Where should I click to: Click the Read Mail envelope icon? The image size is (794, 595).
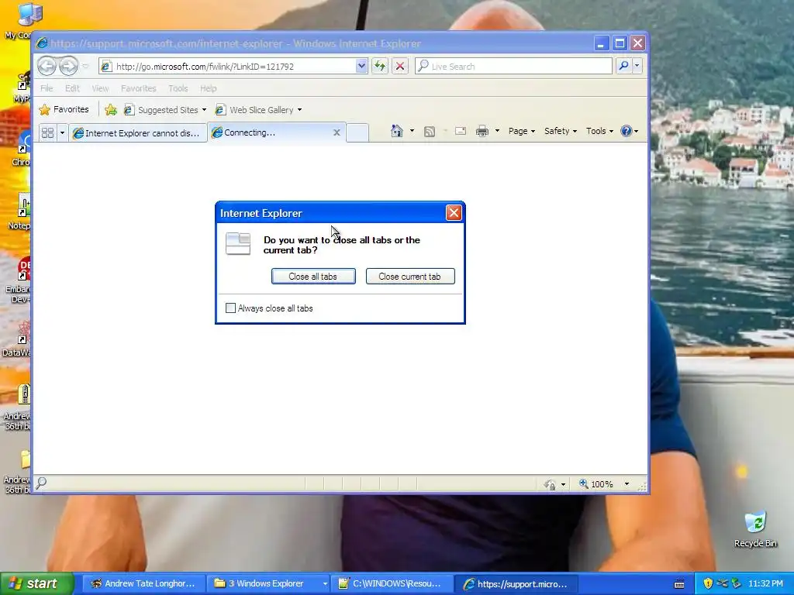[x=461, y=131]
